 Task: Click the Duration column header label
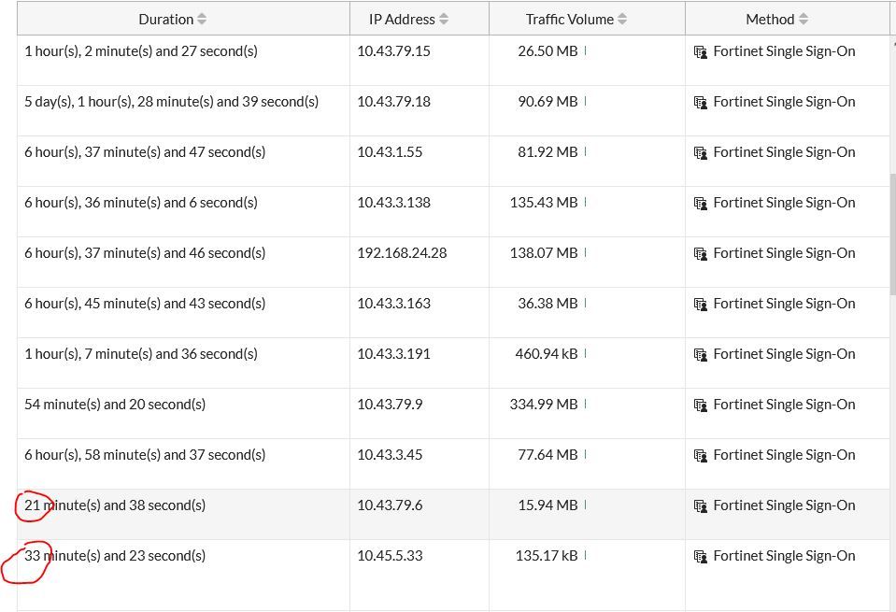tap(165, 20)
